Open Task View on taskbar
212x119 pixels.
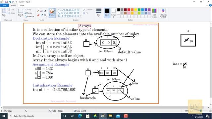click(x=72, y=116)
